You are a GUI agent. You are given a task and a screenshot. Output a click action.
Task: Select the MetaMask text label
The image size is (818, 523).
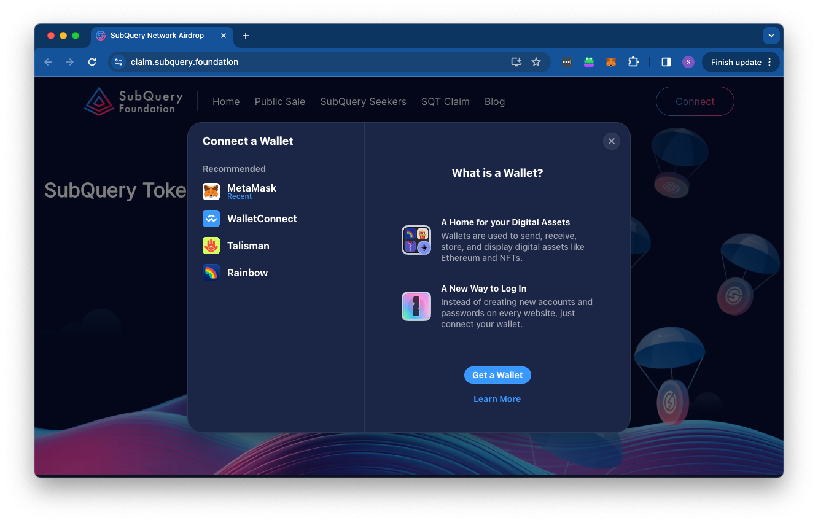click(252, 188)
